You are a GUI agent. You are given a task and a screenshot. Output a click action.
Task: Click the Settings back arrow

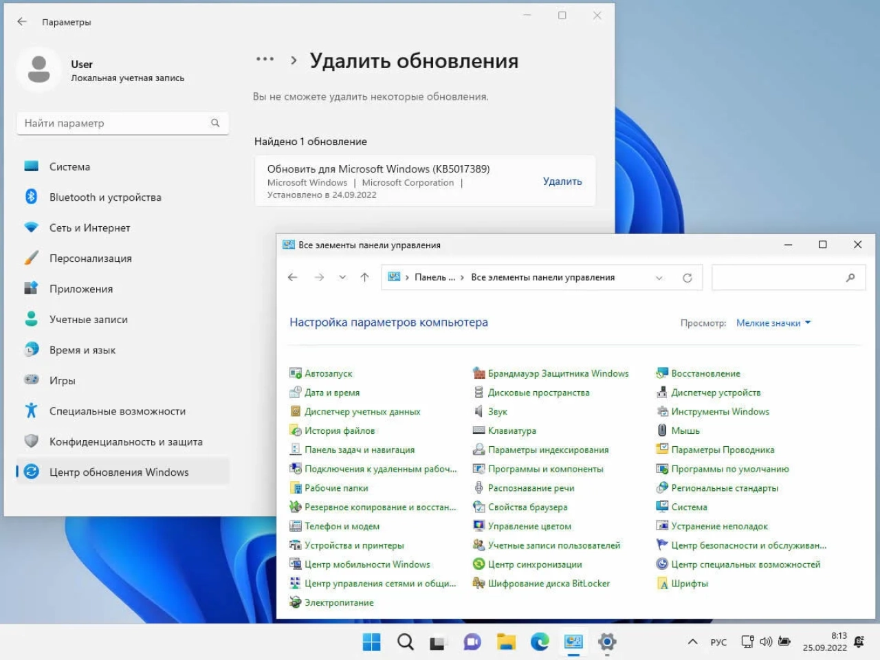click(x=22, y=22)
